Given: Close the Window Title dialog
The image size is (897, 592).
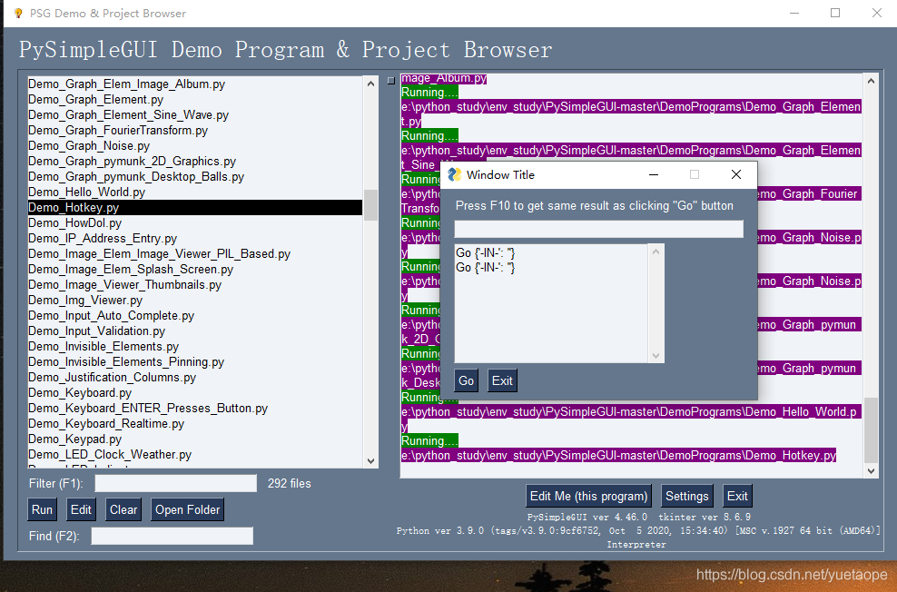Looking at the screenshot, I should pos(736,174).
